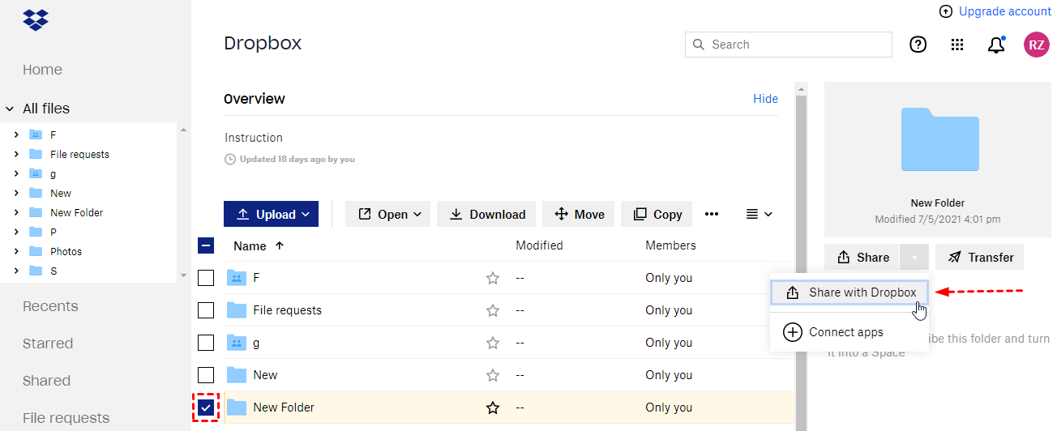Open the help question mark icon
Image resolution: width=1057 pixels, height=431 pixels.
(x=918, y=45)
